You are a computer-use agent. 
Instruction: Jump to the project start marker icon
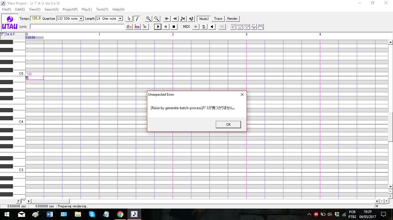click(167, 19)
